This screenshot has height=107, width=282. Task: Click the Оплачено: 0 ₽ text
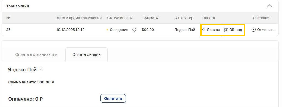coord(25,99)
